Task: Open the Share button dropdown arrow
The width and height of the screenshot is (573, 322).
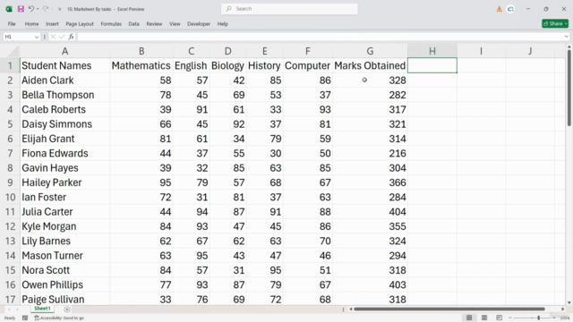Action: (566, 24)
